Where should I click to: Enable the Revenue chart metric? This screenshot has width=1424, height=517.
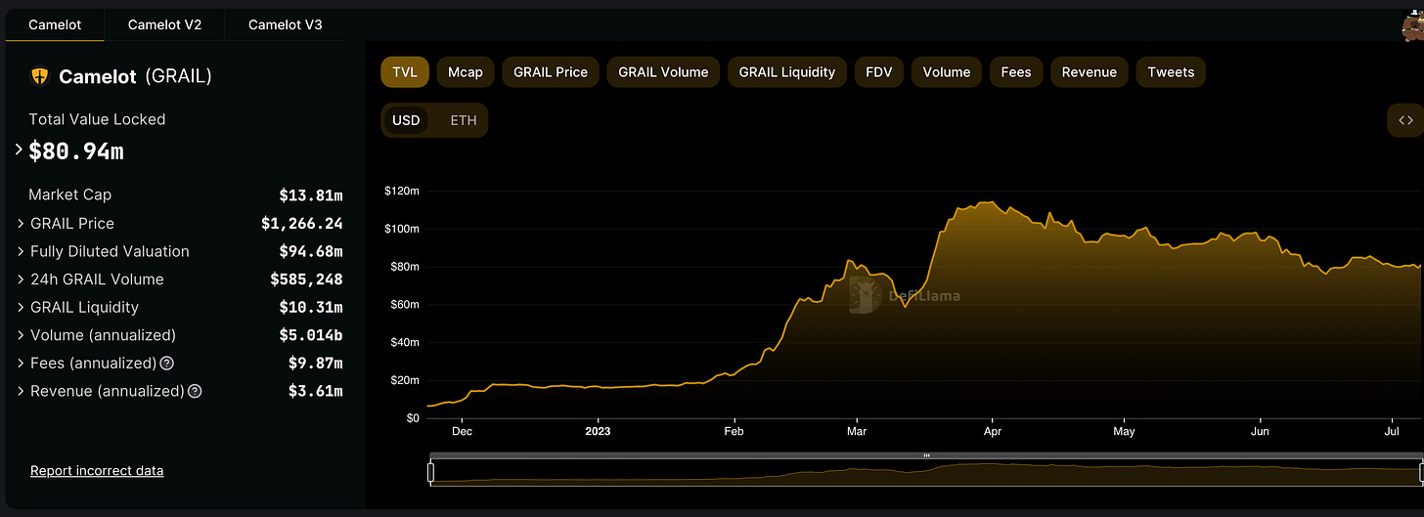[x=1090, y=71]
